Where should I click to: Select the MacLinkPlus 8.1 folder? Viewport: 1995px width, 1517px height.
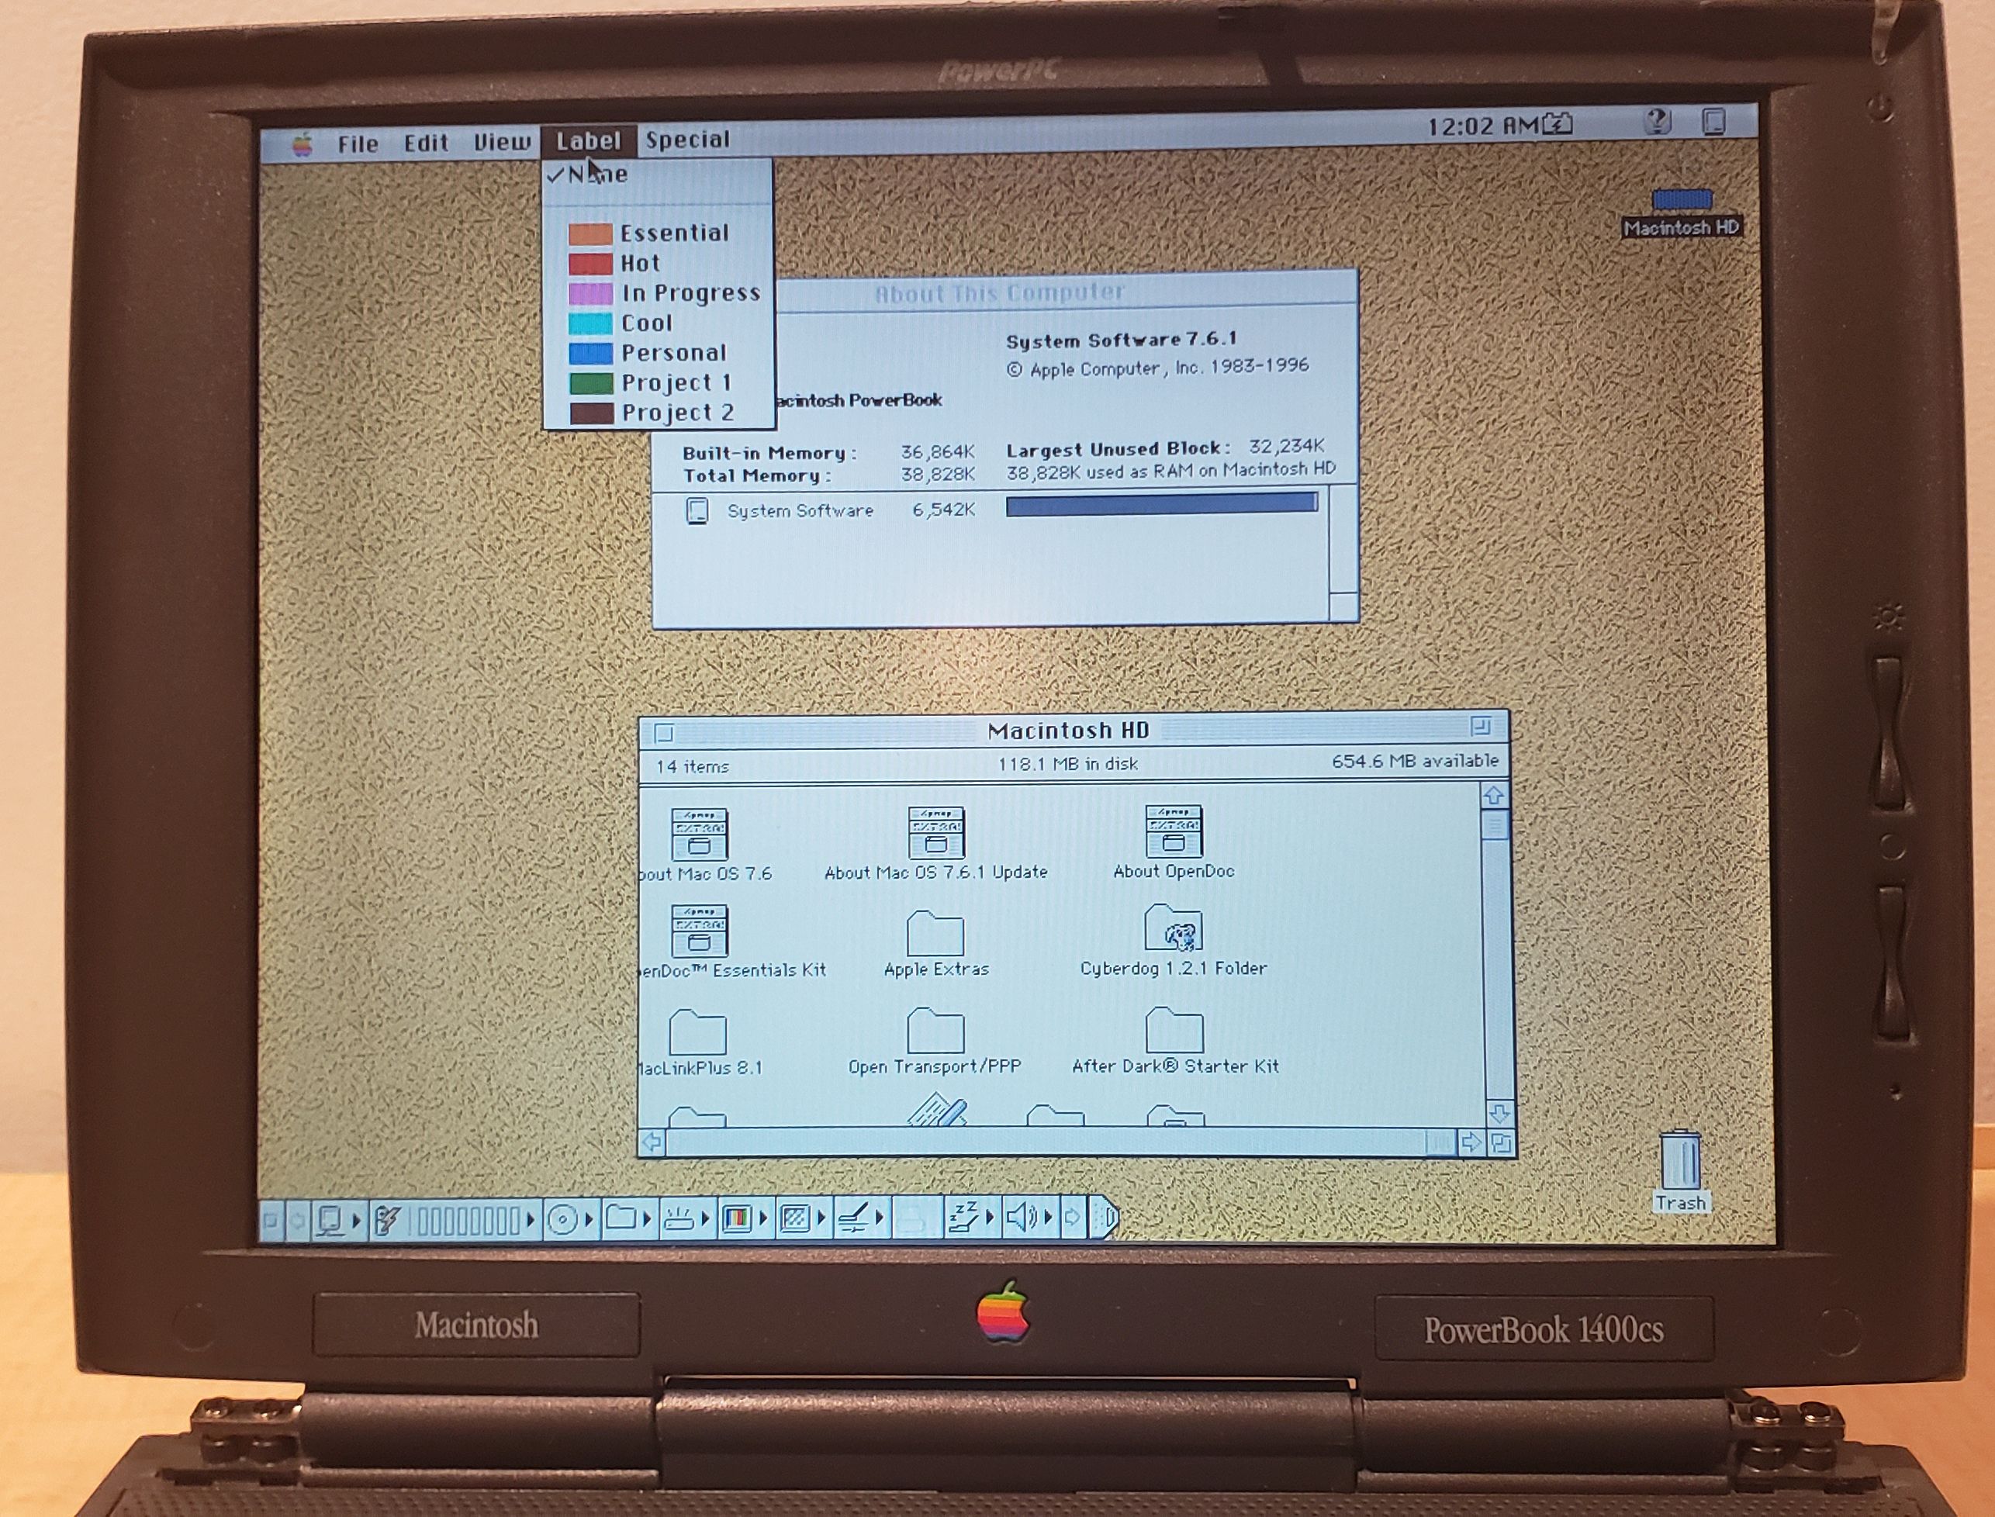(697, 1031)
